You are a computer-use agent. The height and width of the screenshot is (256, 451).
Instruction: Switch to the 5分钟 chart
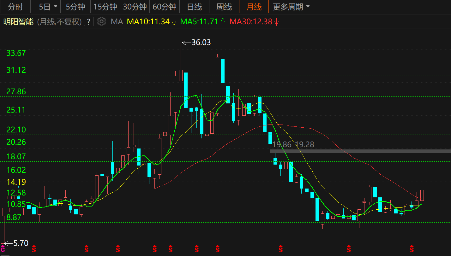tap(75, 7)
